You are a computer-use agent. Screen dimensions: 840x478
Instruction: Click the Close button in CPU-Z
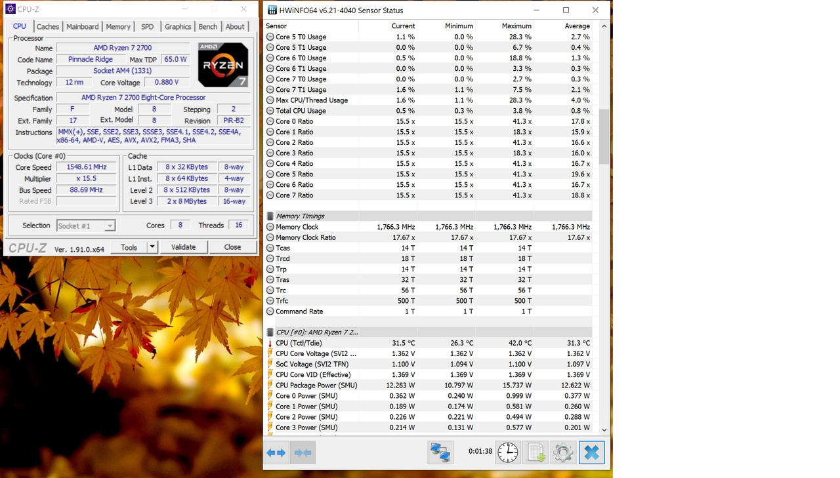pyautogui.click(x=232, y=247)
